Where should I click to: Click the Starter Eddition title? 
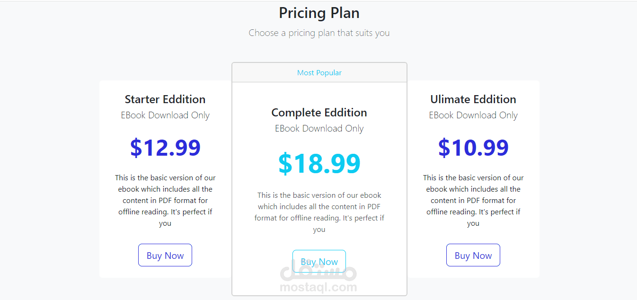click(x=165, y=99)
